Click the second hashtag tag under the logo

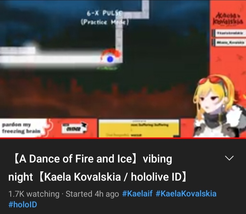coord(229,42)
